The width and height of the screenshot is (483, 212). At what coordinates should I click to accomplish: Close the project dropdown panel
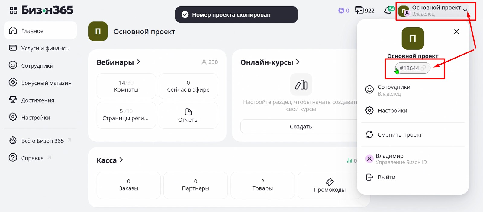[456, 32]
